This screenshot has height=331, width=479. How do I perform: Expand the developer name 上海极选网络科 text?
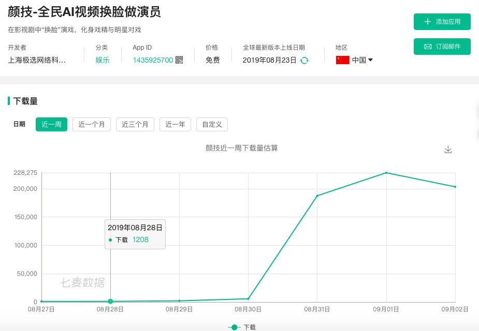[x=37, y=60]
